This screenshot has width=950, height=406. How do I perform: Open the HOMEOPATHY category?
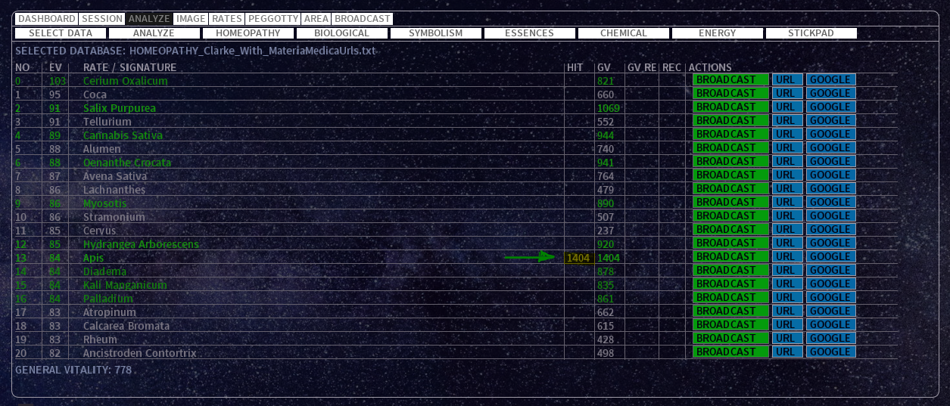click(248, 33)
